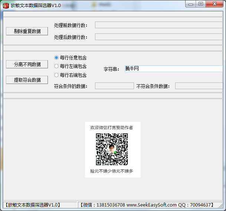Image resolution: width=226 pixels, height=211 pixels.
Task: Click the 提取符合数据 button
Action: coord(27,80)
